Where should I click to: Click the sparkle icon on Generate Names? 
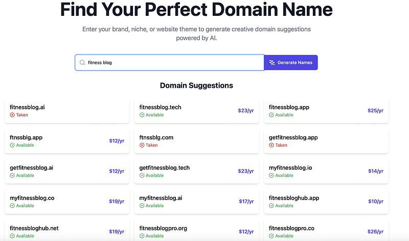pyautogui.click(x=272, y=63)
